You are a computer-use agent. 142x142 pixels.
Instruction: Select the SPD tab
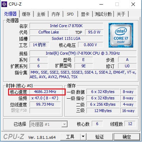pyautogui.click(x=70, y=14)
